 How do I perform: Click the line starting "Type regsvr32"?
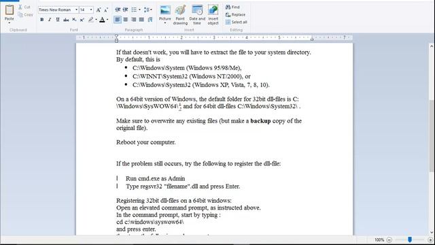(183, 186)
